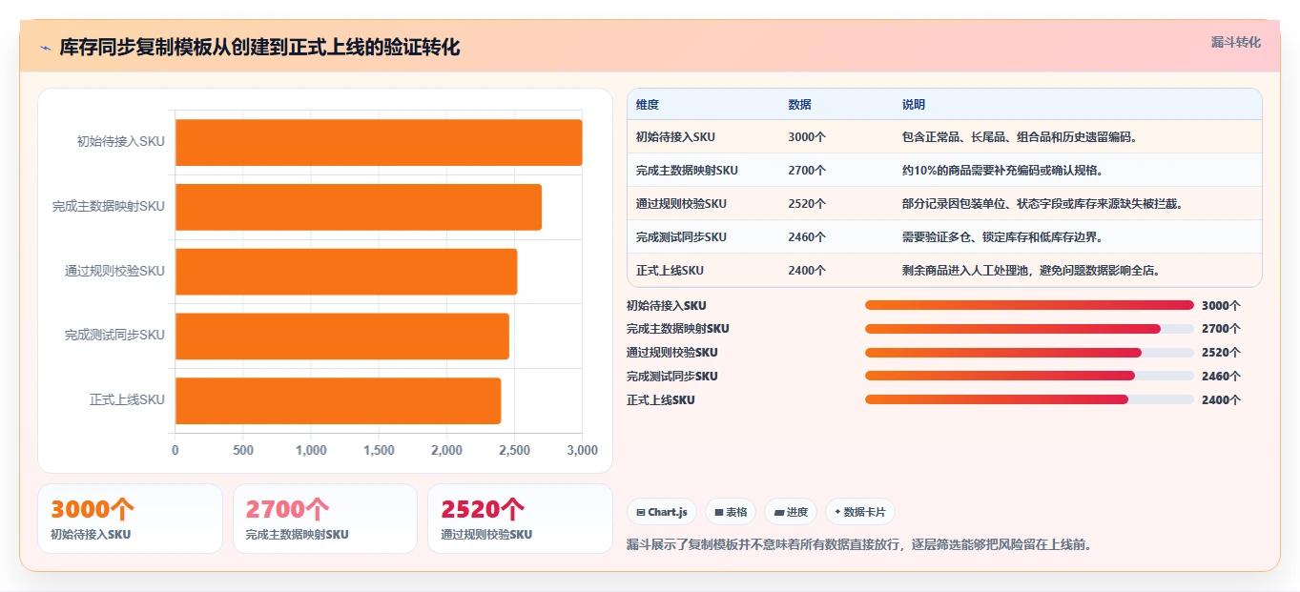Click the description starting 剩余商品进入人工处理池
Image resolution: width=1300 pixels, height=592 pixels.
[1033, 271]
